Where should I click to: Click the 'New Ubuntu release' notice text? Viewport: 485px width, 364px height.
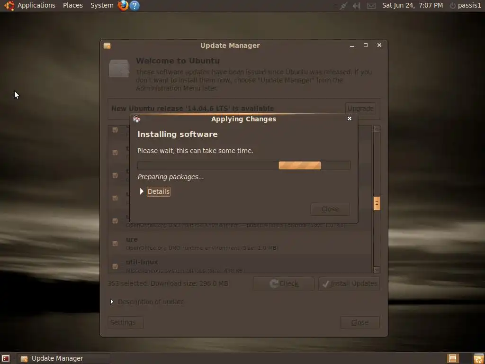[192, 109]
